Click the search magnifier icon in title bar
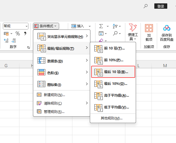 tap(146, 6)
